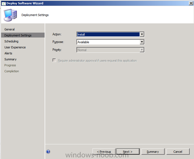The width and height of the screenshot is (194, 159).
Task: Click the Action field label
Action: coord(57,34)
